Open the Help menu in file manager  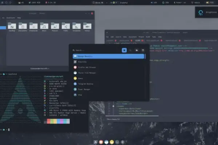tap(19, 18)
